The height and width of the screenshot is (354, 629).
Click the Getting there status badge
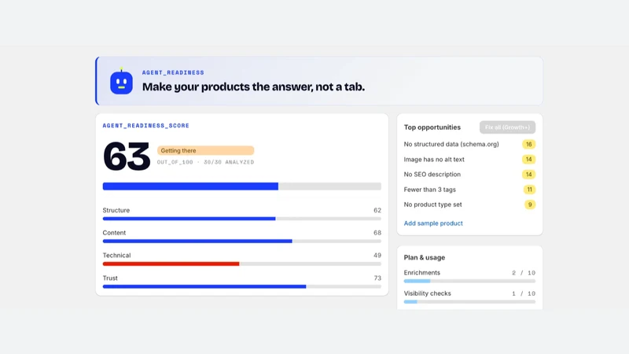click(205, 150)
